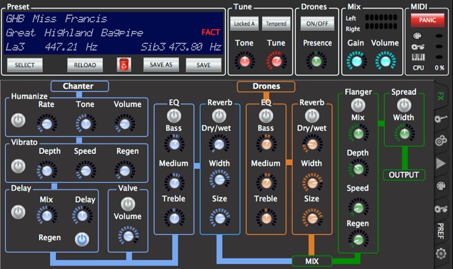
Task: Enable the Drones Reverb power button
Action: [312, 116]
